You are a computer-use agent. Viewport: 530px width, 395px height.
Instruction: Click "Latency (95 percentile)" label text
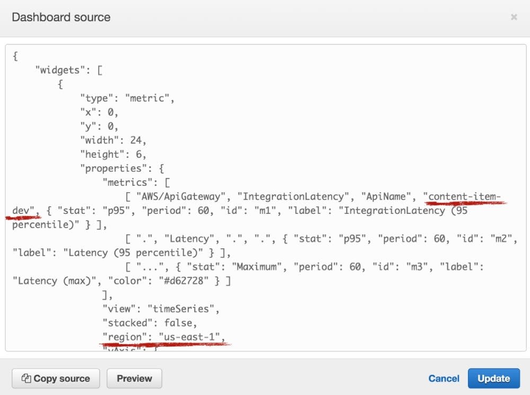(x=133, y=253)
